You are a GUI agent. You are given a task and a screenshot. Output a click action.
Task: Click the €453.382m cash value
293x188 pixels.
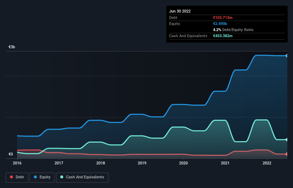click(x=223, y=36)
